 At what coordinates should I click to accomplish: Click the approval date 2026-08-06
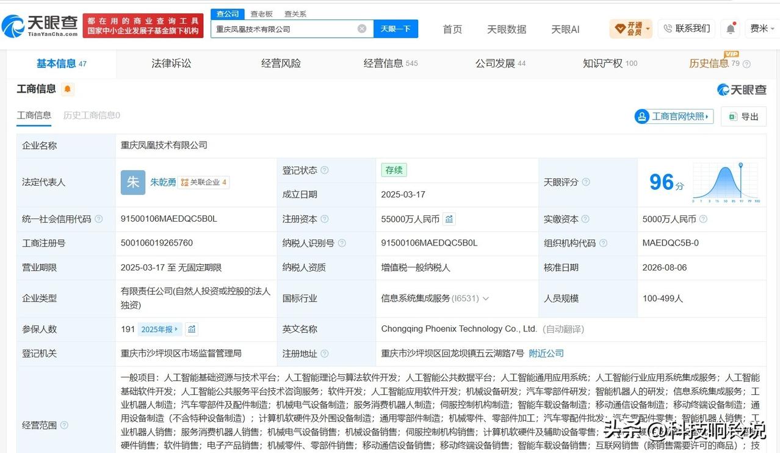665,267
